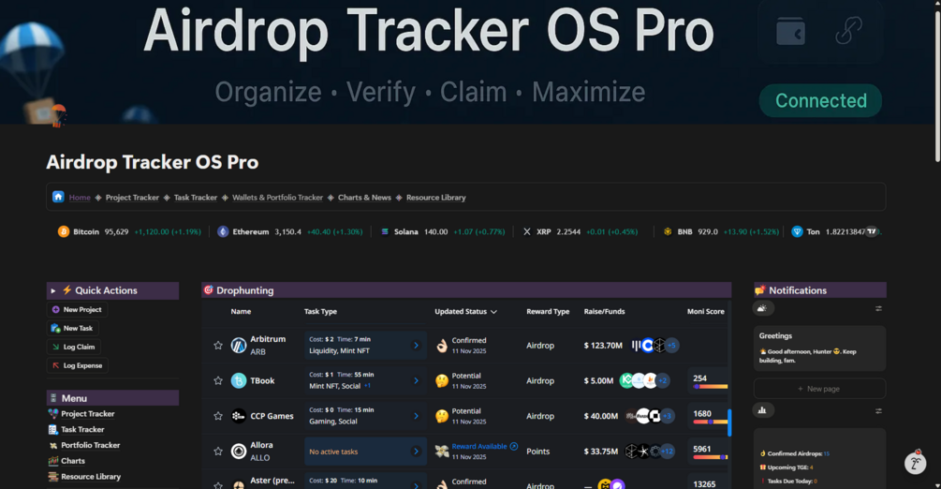Expand Aster task details chevron
The image size is (941, 489).
tap(416, 484)
